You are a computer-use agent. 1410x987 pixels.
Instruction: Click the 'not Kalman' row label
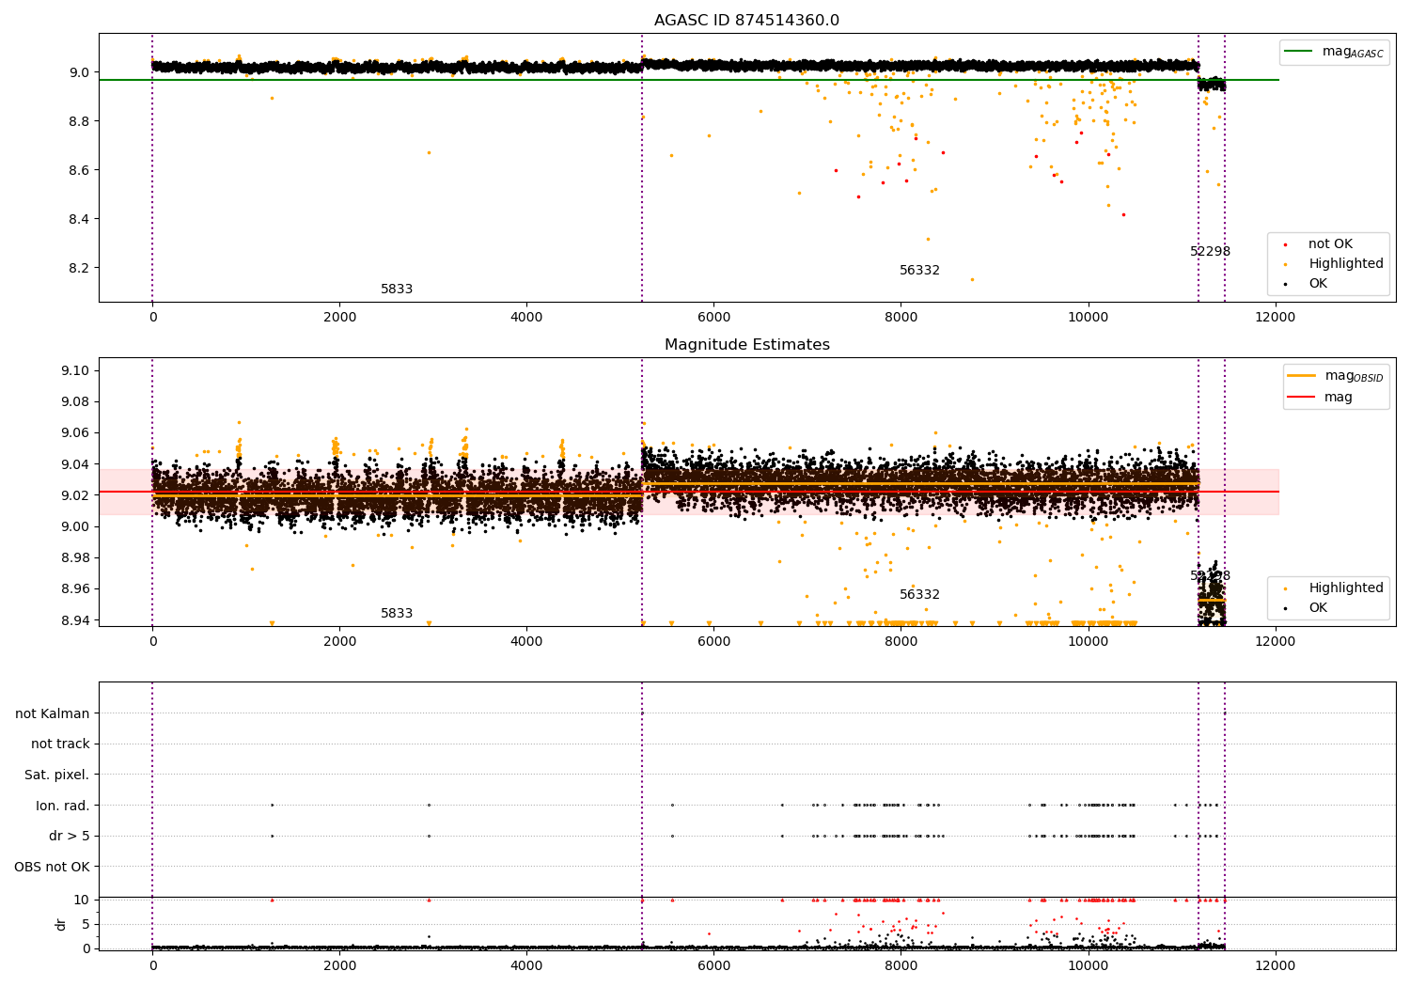(x=53, y=713)
